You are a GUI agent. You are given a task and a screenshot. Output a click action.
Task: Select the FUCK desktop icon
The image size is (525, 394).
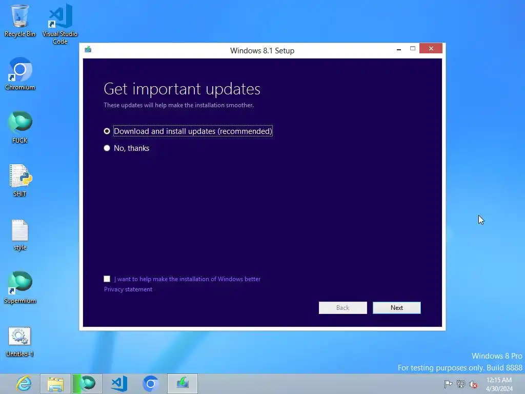click(20, 127)
